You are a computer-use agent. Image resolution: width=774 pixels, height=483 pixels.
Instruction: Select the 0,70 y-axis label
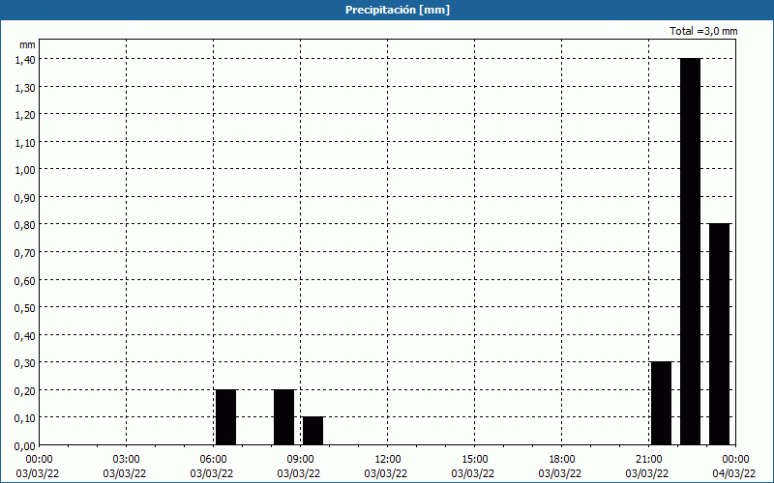(x=26, y=252)
